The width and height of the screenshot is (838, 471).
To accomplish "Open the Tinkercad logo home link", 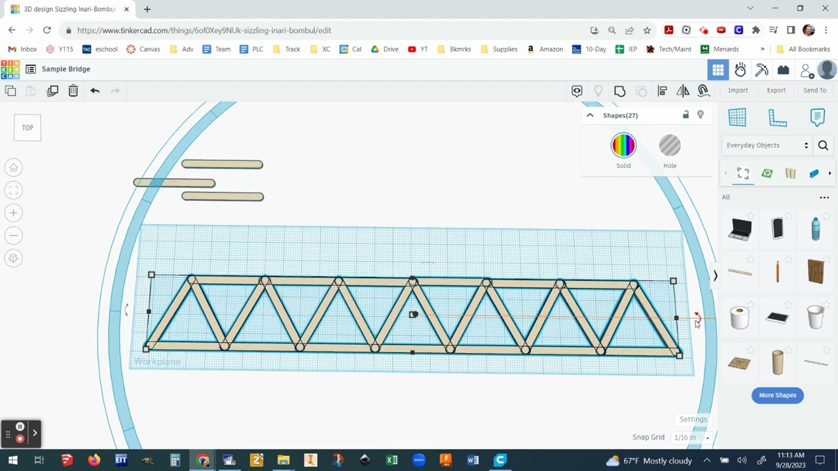I will 10,69.
